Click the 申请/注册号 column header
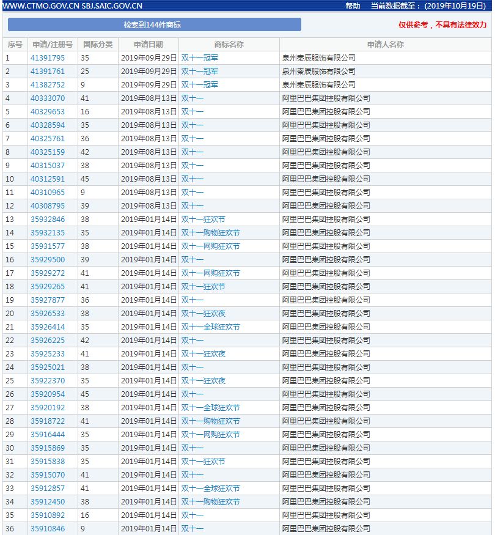The height and width of the screenshot is (535, 495). 53,45
